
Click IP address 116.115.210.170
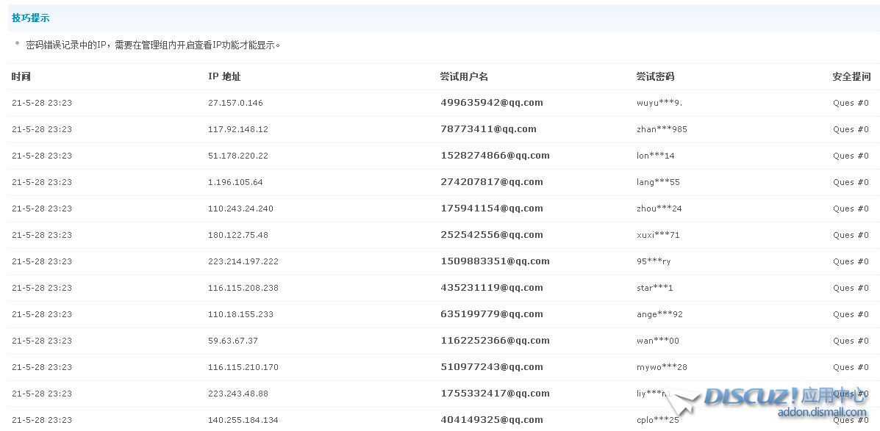tap(243, 367)
